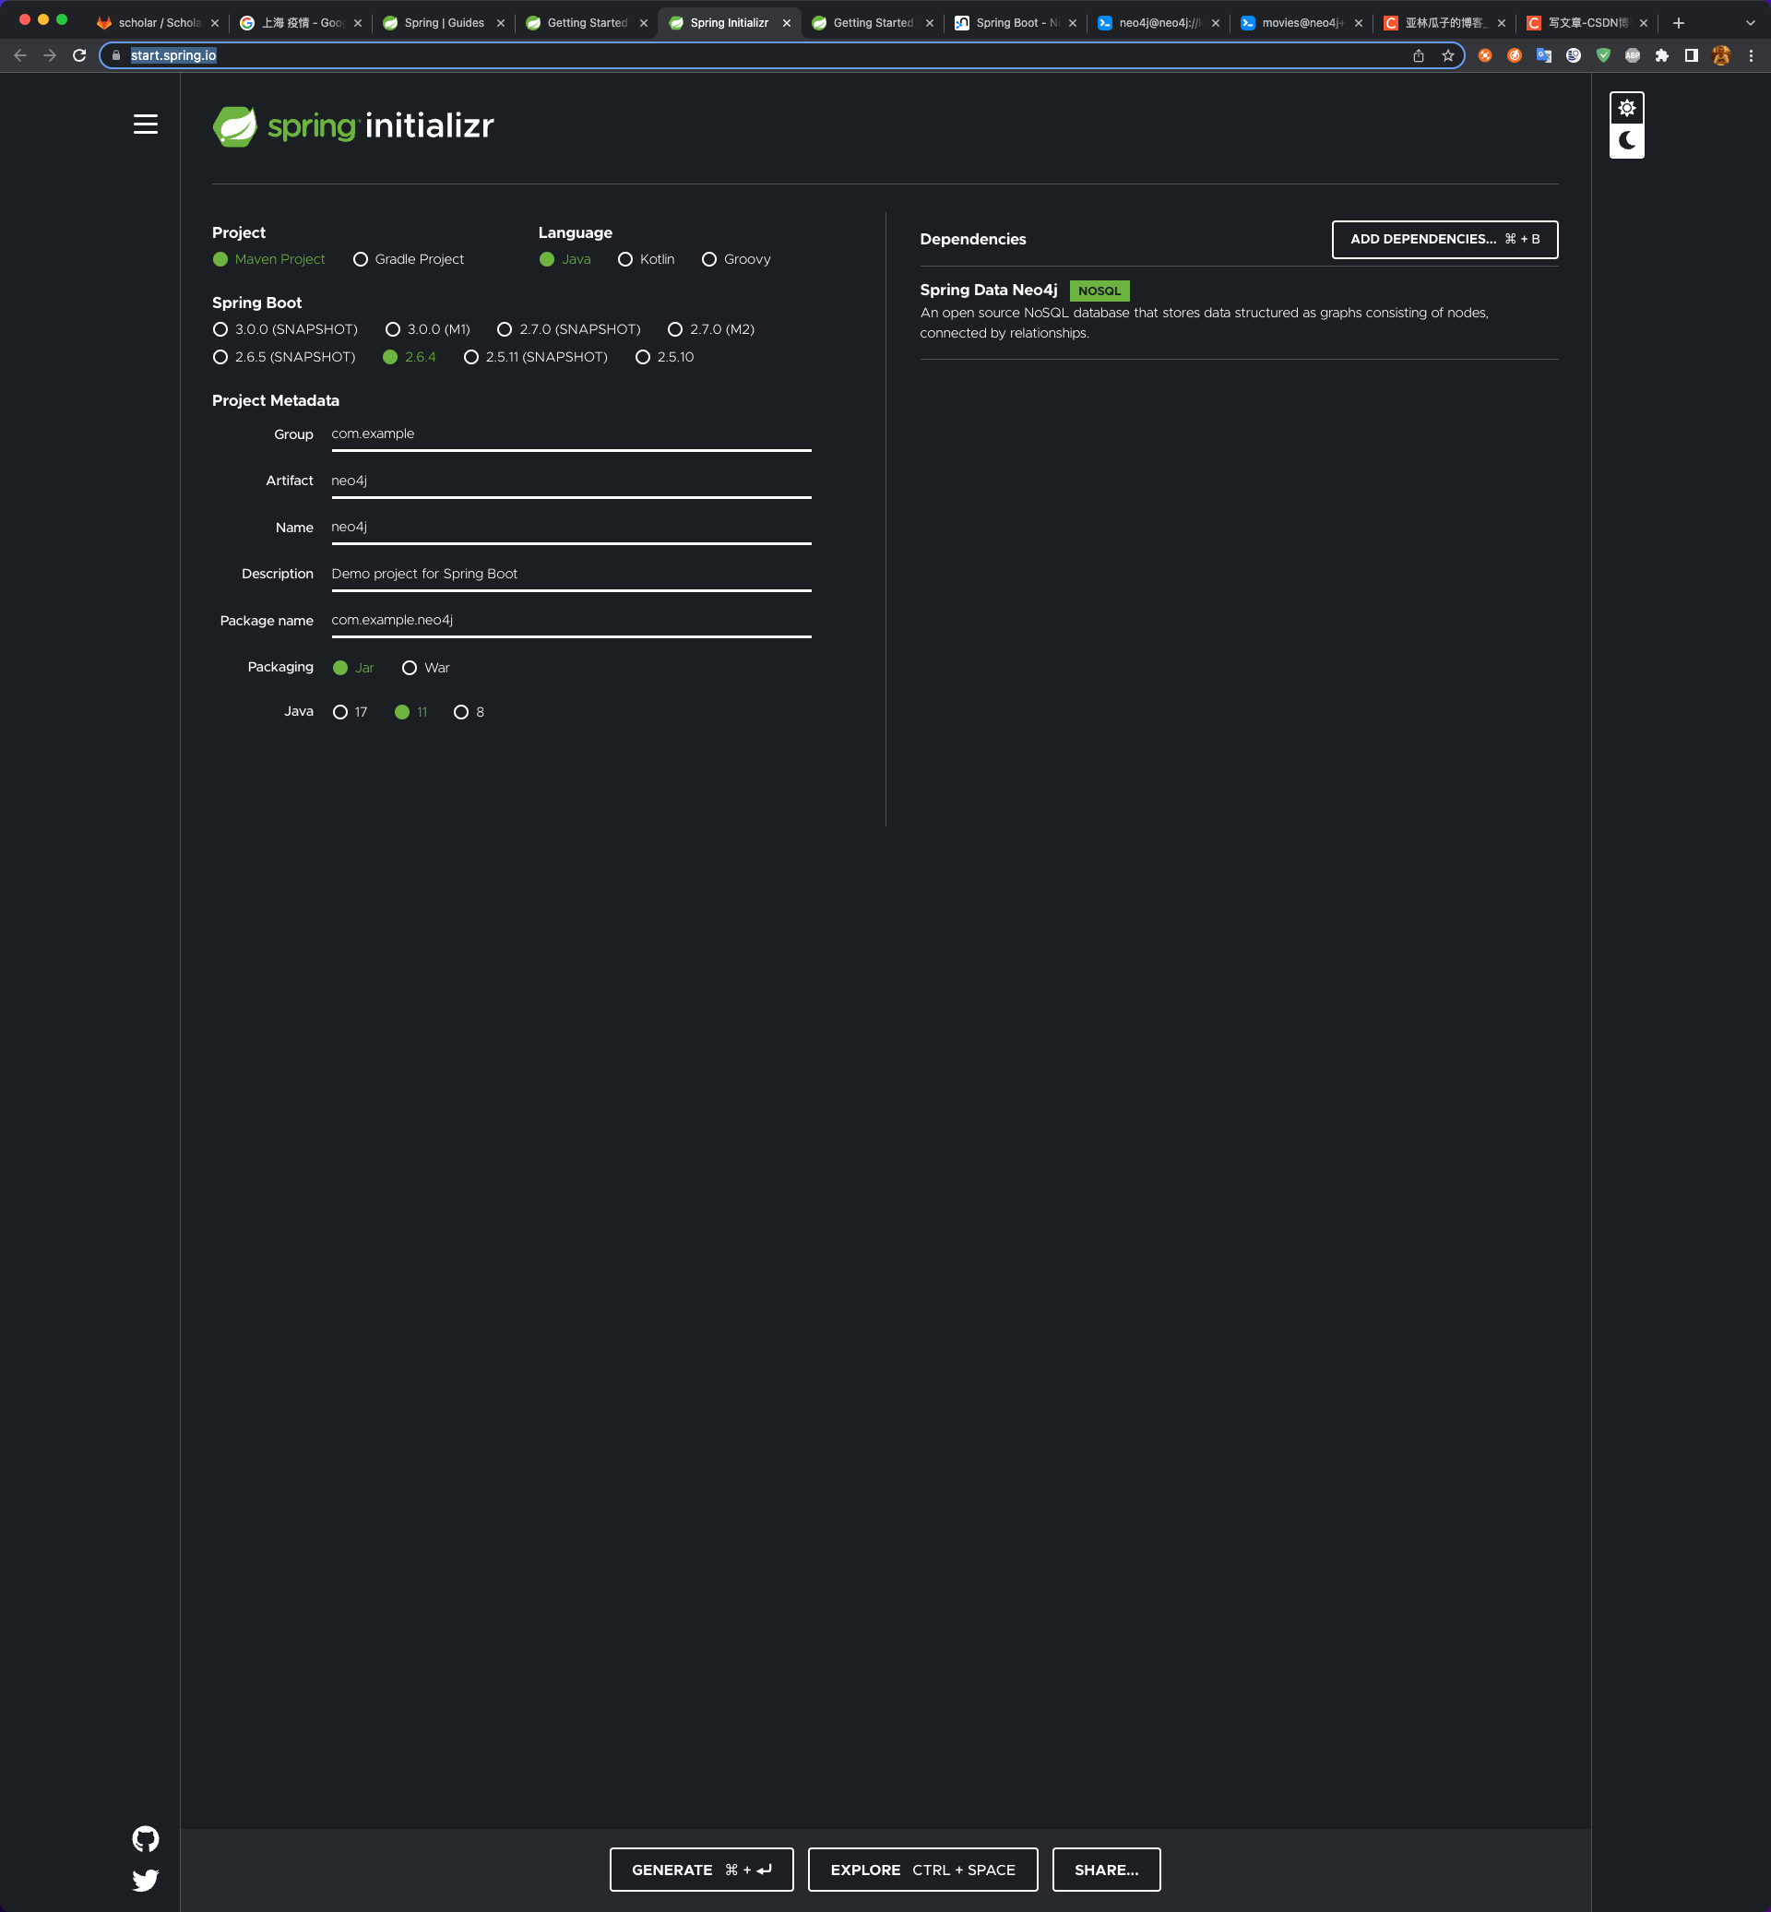Click the Spring Initializr logo
This screenshot has height=1912, width=1771.
[x=352, y=125]
